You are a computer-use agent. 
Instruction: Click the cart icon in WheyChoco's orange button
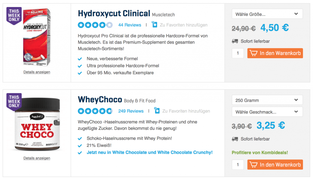pyautogui.click(x=254, y=164)
